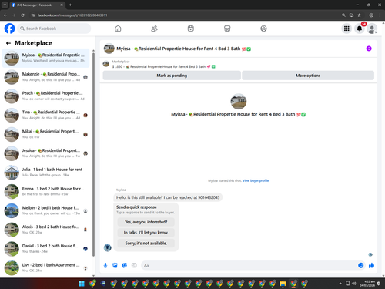
Task: Open Emma 3 bed 2 bath conversation
Action: pyautogui.click(x=46, y=191)
